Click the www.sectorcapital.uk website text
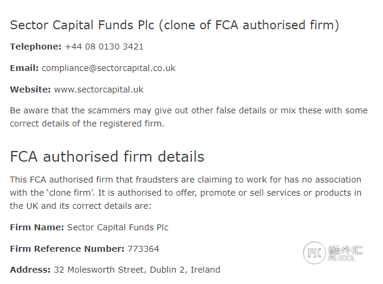Screen dimensions: 383x284 pos(99,89)
